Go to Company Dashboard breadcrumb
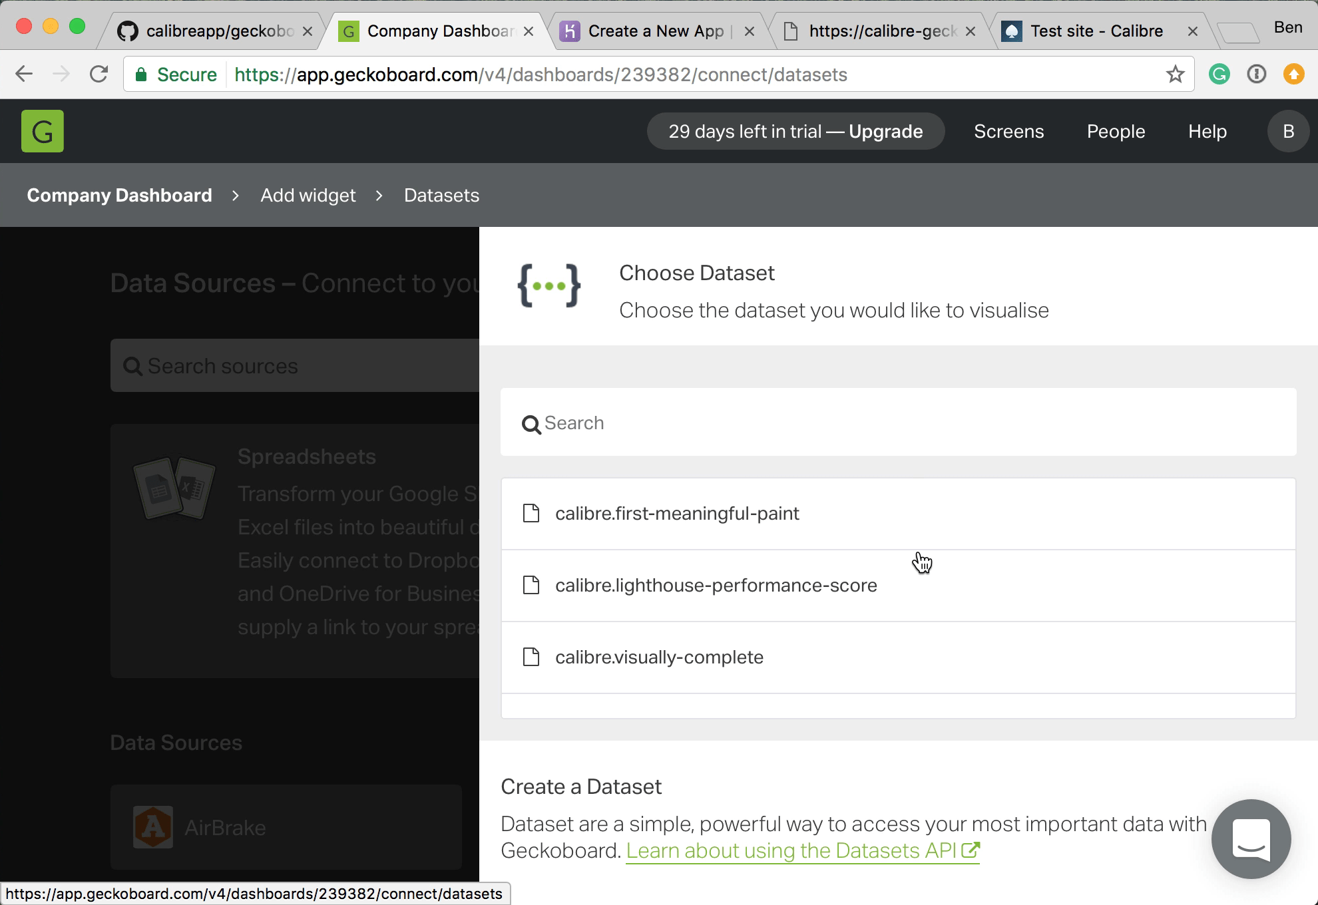The width and height of the screenshot is (1318, 905). click(119, 195)
